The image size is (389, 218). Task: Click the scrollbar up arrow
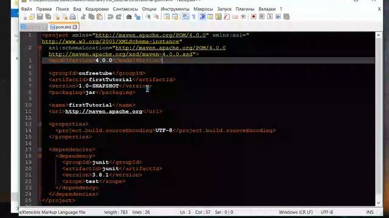(378, 35)
